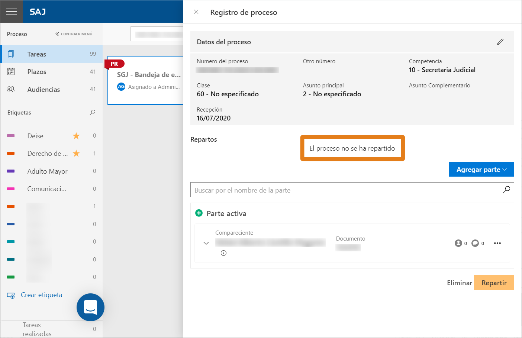Select Audiencias in the Proceso menu
Screen dimensions: 522x338
(x=51, y=89)
